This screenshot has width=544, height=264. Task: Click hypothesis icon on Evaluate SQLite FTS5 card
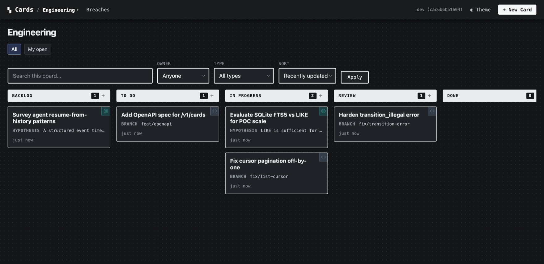coord(323,111)
